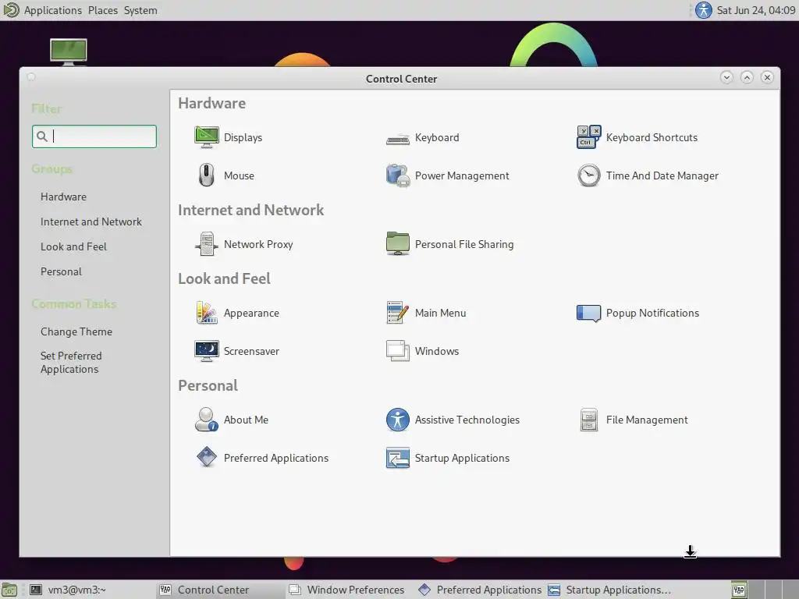Click the workspace switcher icon at bottom right
Image resolution: width=799 pixels, height=599 pixels.
pos(739,590)
